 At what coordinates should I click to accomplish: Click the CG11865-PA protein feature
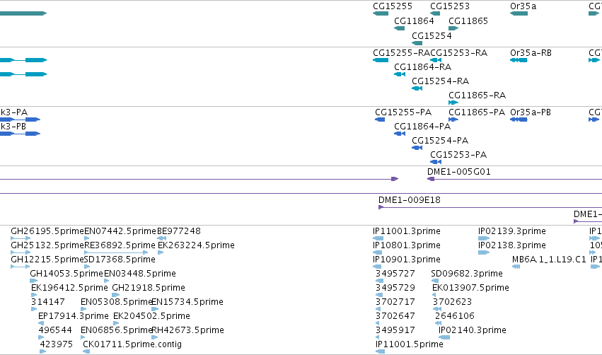[453, 120]
